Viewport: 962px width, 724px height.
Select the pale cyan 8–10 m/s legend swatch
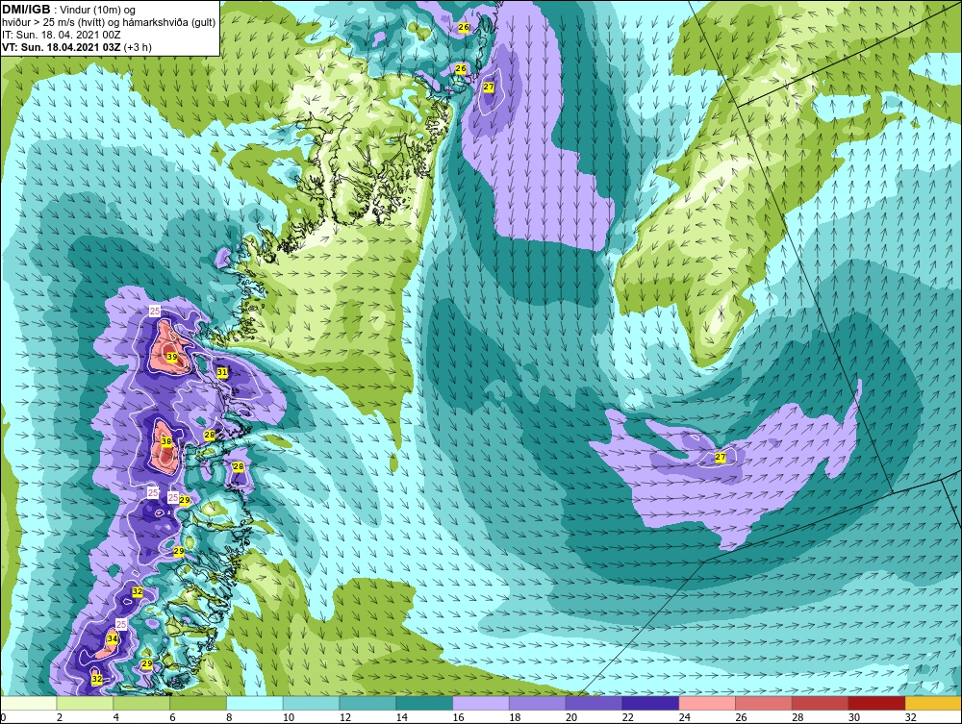click(255, 703)
